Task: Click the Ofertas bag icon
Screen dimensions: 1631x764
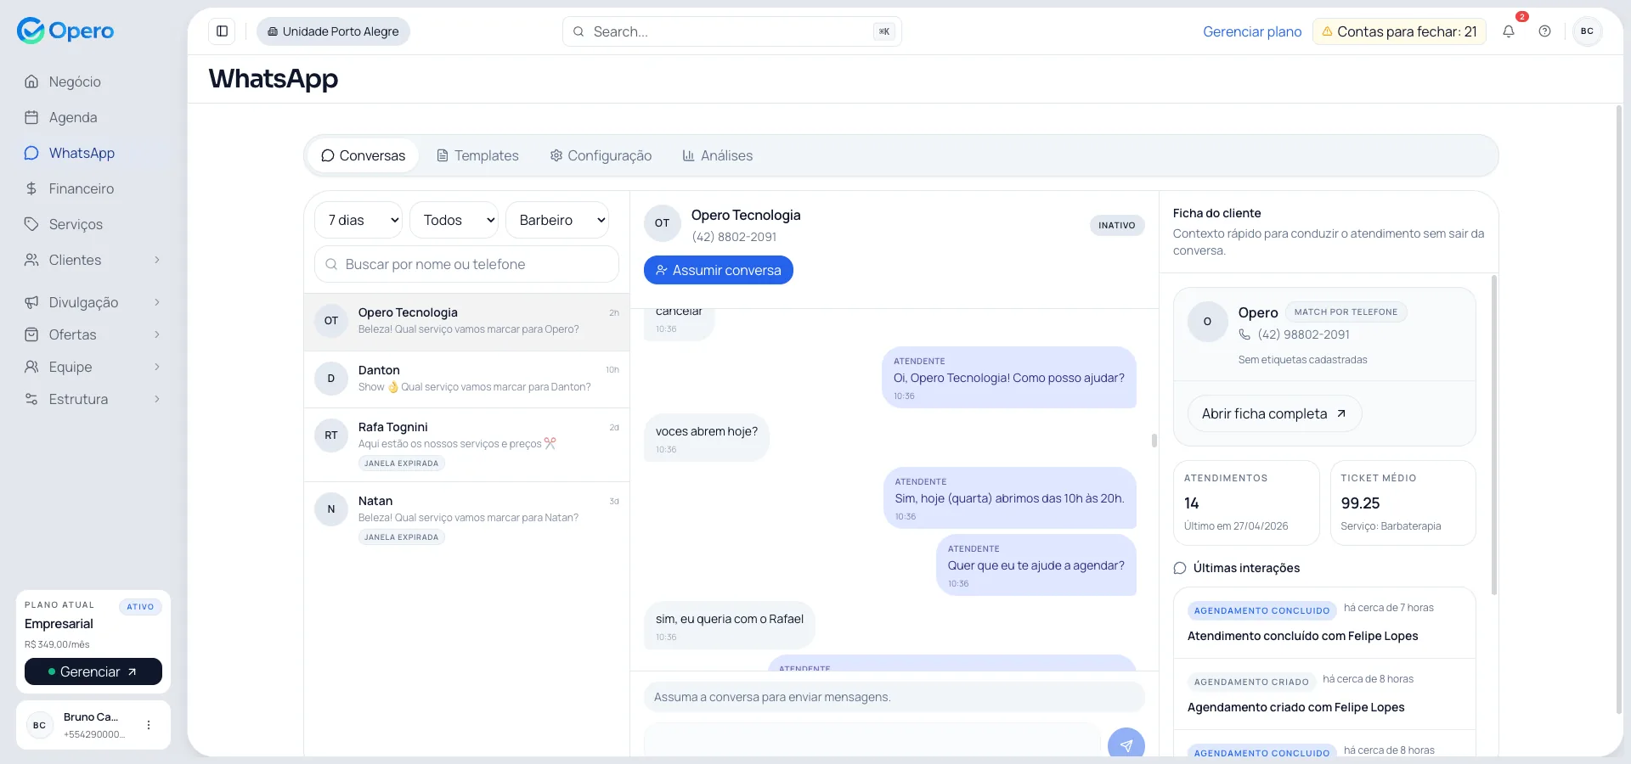Action: point(31,334)
